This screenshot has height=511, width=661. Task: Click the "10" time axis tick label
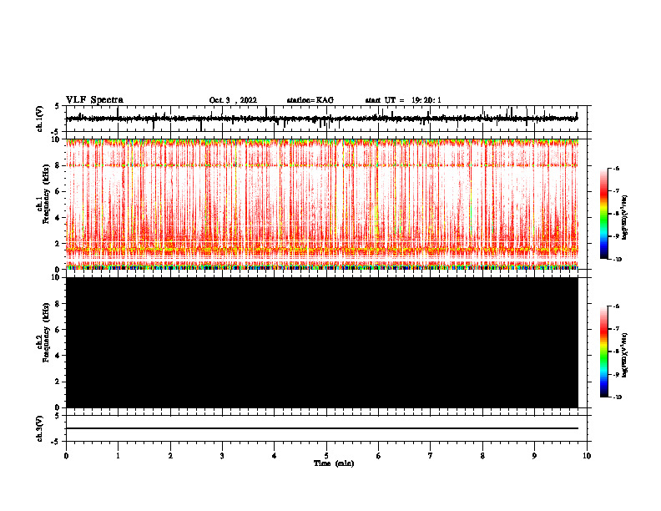[x=587, y=456]
